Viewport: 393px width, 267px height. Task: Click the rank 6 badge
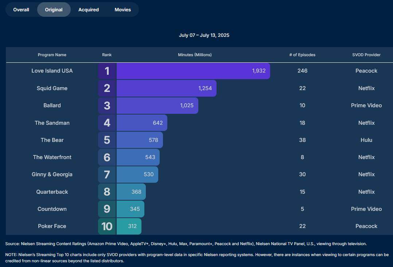click(x=107, y=157)
